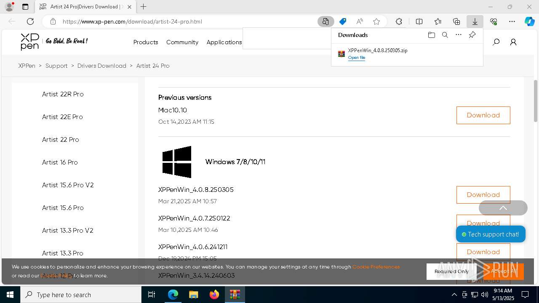This screenshot has width=539, height=303.
Task: Switch to WinRAR on the taskbar
Action: tap(235, 295)
